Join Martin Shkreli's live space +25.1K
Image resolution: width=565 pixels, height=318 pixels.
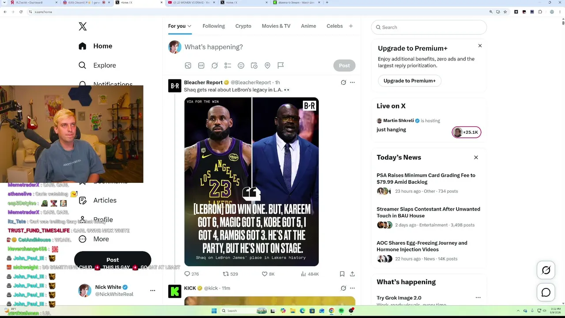pyautogui.click(x=467, y=132)
